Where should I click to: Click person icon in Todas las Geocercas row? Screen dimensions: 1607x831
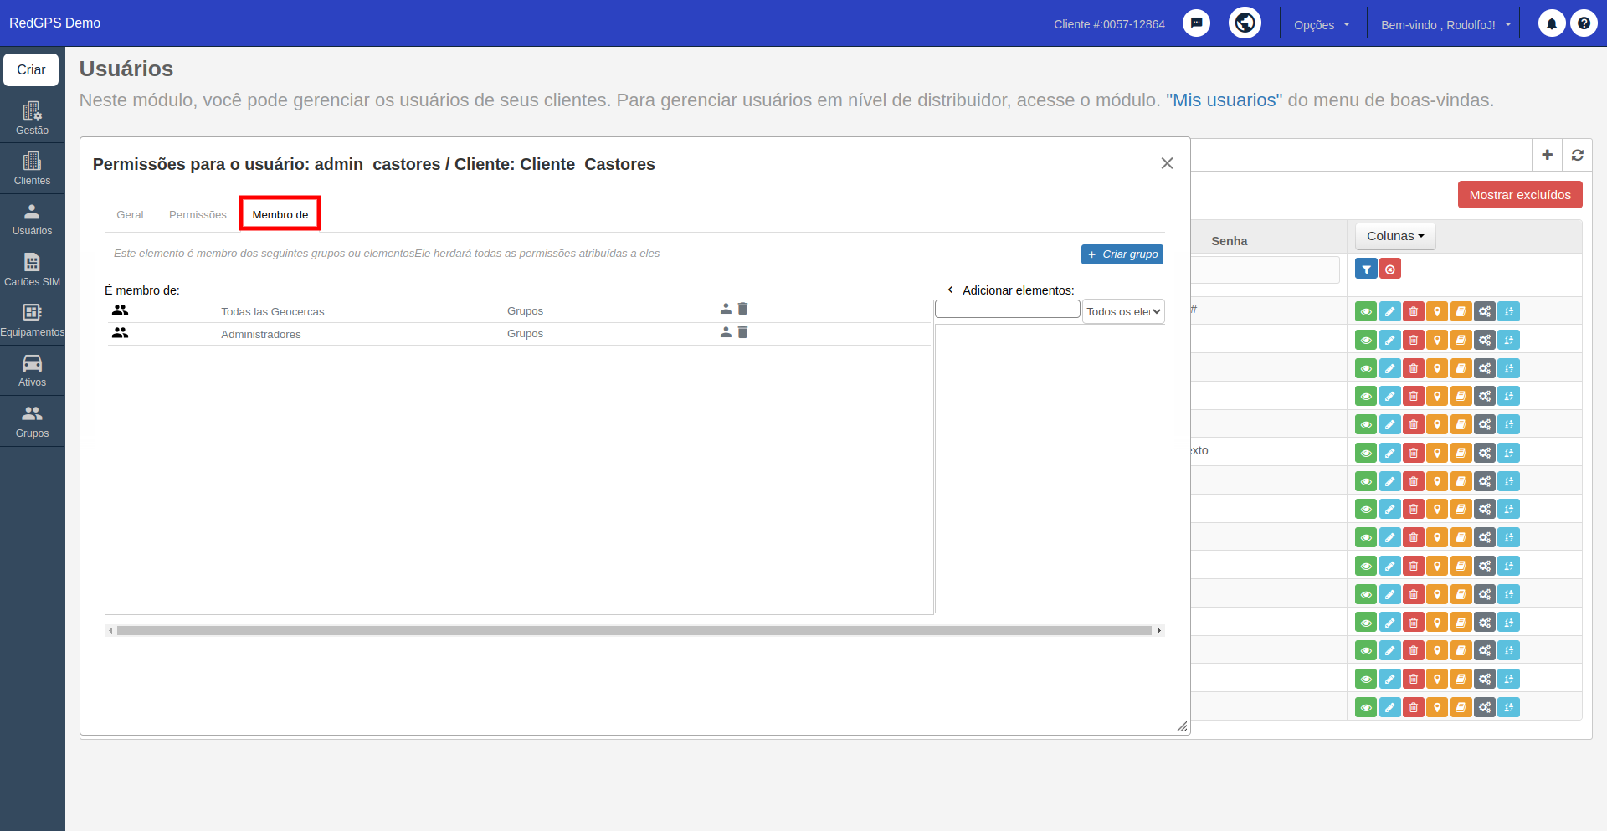(726, 310)
